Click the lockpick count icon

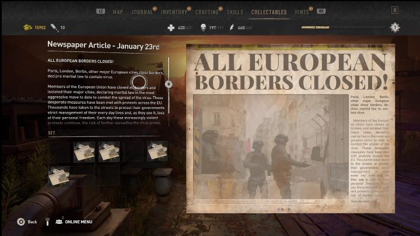(54, 27)
